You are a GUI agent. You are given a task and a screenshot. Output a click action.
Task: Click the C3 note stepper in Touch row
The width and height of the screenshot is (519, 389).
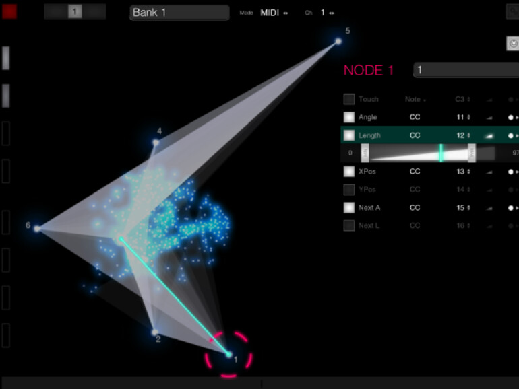463,99
